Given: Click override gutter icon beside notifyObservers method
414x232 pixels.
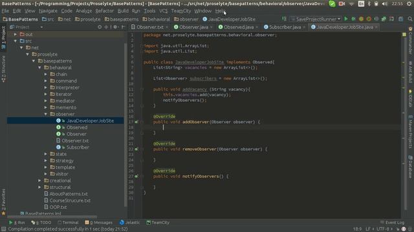Looking at the screenshot, I should [x=136, y=176].
